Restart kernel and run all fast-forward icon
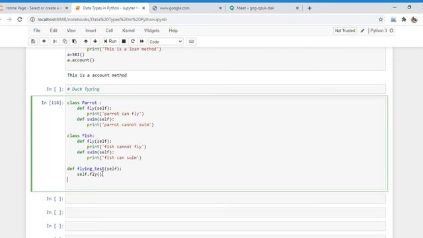The image size is (423, 238). click(x=141, y=42)
